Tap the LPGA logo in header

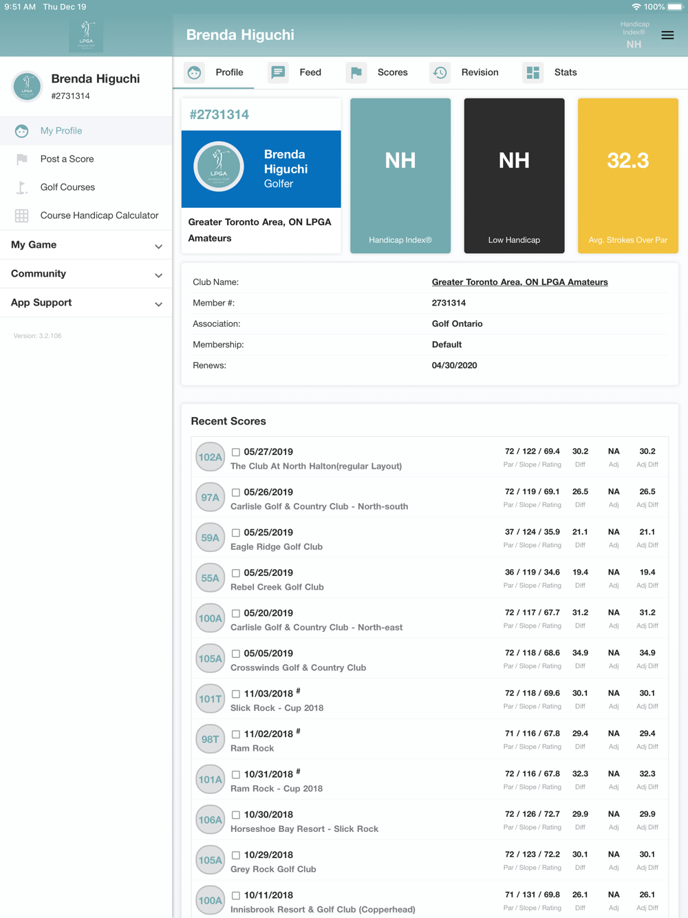[86, 36]
